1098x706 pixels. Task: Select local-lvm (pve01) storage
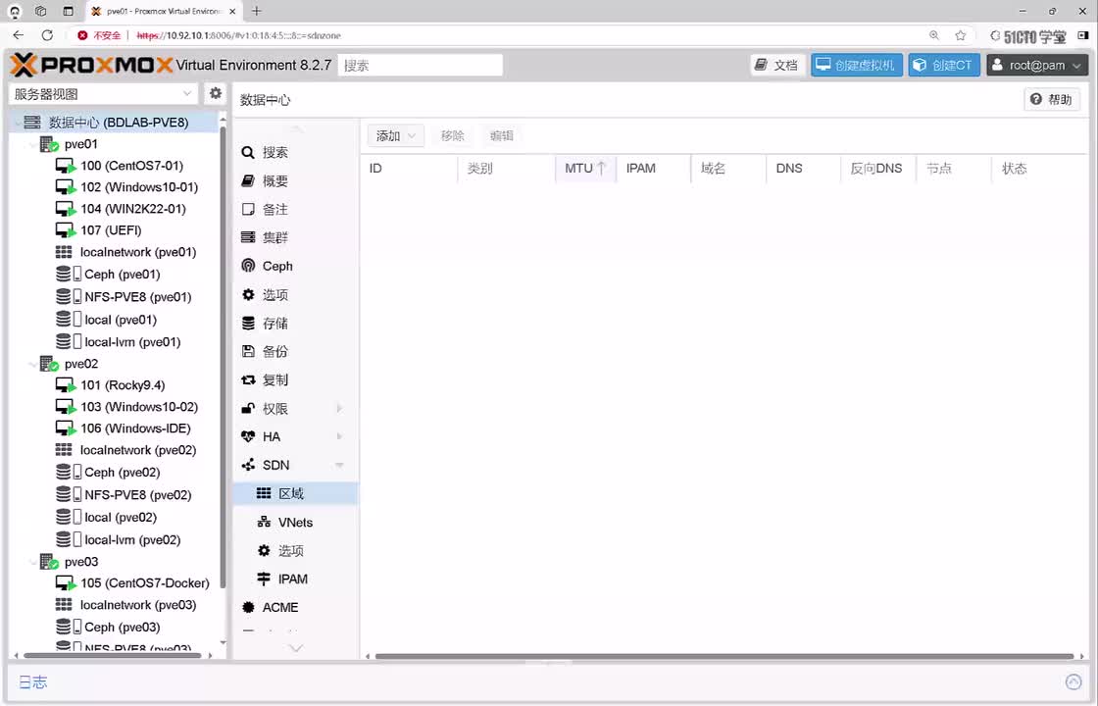coord(131,342)
